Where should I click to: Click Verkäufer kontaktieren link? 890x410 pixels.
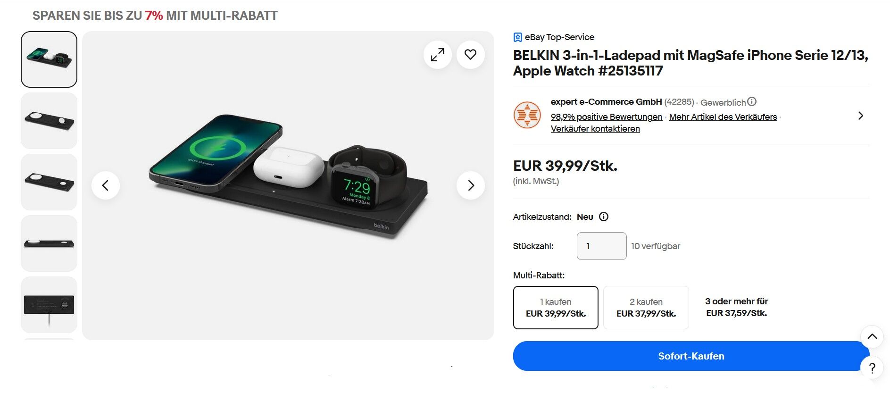click(595, 129)
